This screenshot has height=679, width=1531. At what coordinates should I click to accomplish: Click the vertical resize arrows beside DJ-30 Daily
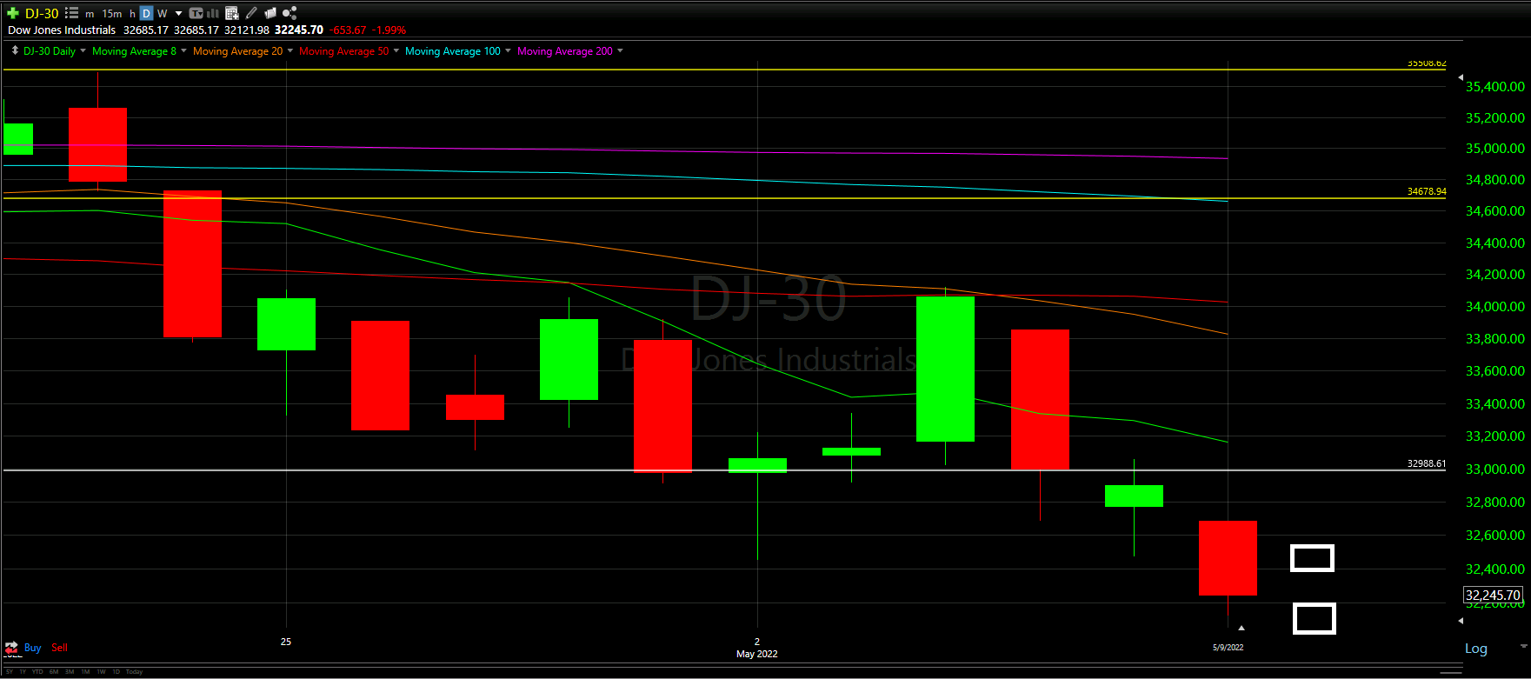(15, 51)
